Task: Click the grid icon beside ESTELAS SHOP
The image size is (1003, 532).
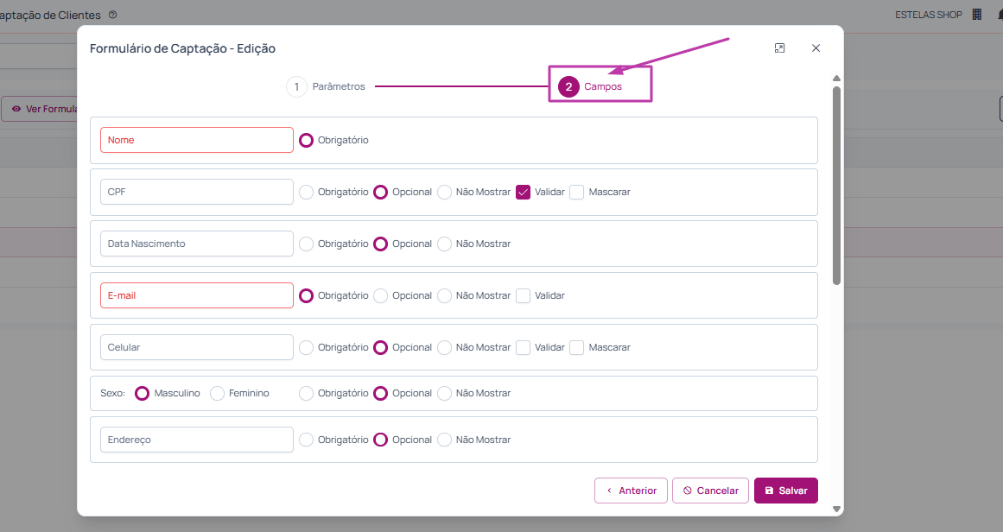Action: (977, 14)
